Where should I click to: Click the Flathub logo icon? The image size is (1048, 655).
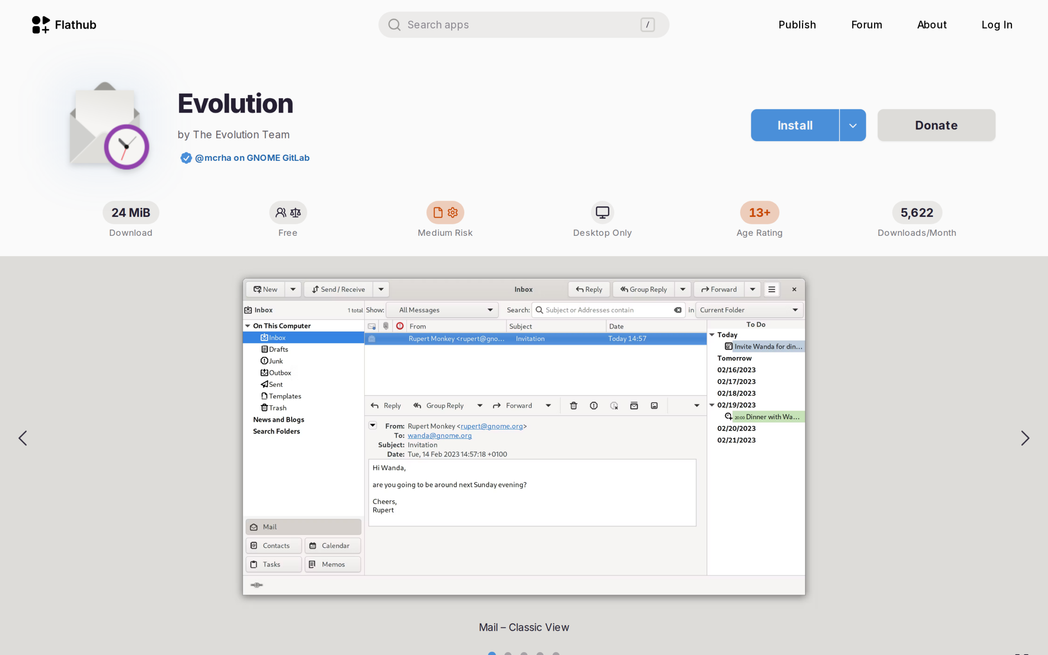pos(41,25)
